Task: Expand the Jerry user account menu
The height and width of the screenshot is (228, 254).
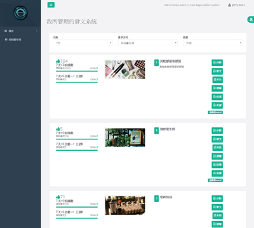Action: point(237,5)
